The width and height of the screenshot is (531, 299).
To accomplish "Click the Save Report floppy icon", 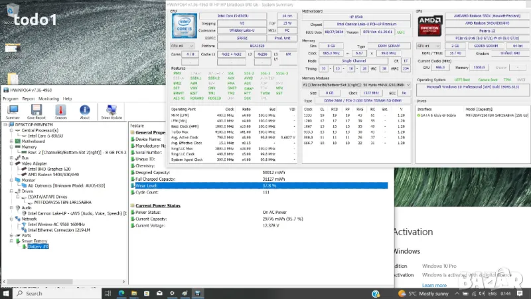I will pos(35,110).
